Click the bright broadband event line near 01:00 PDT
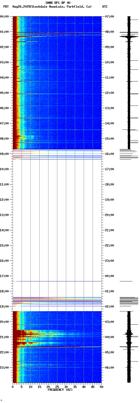Image resolution: width=140 pixels, height=403 pixels. click(x=57, y=32)
